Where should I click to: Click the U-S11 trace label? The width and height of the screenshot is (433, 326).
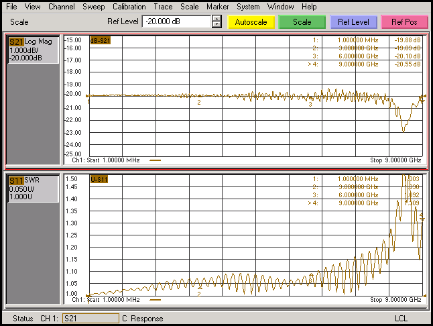pyautogui.click(x=99, y=180)
